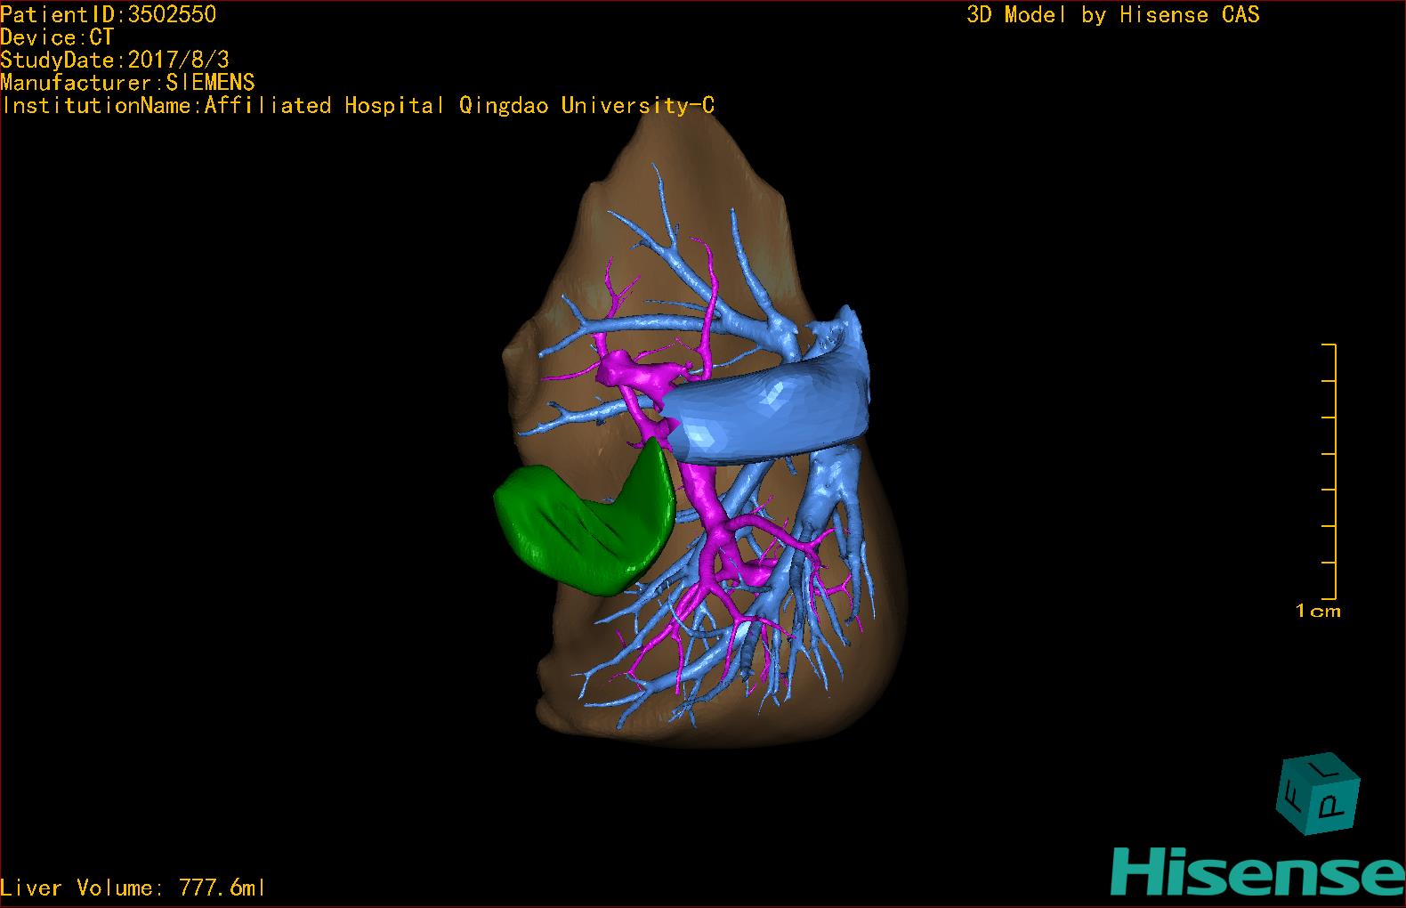Click the Manufacturer:SIEMENS label
This screenshot has width=1406, height=908.
click(x=128, y=83)
